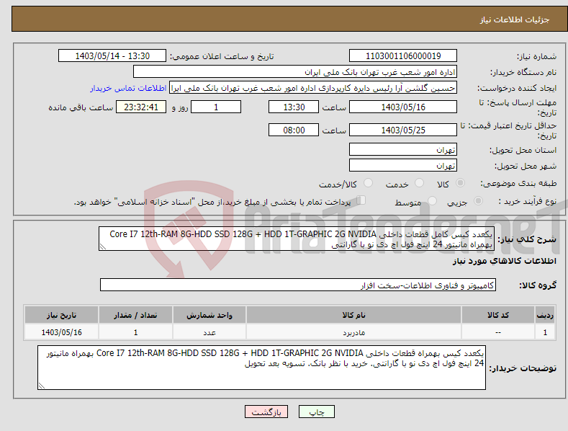568x431 pixels.
Task: Click the remaining days field showing 1
Action: click(x=216, y=107)
